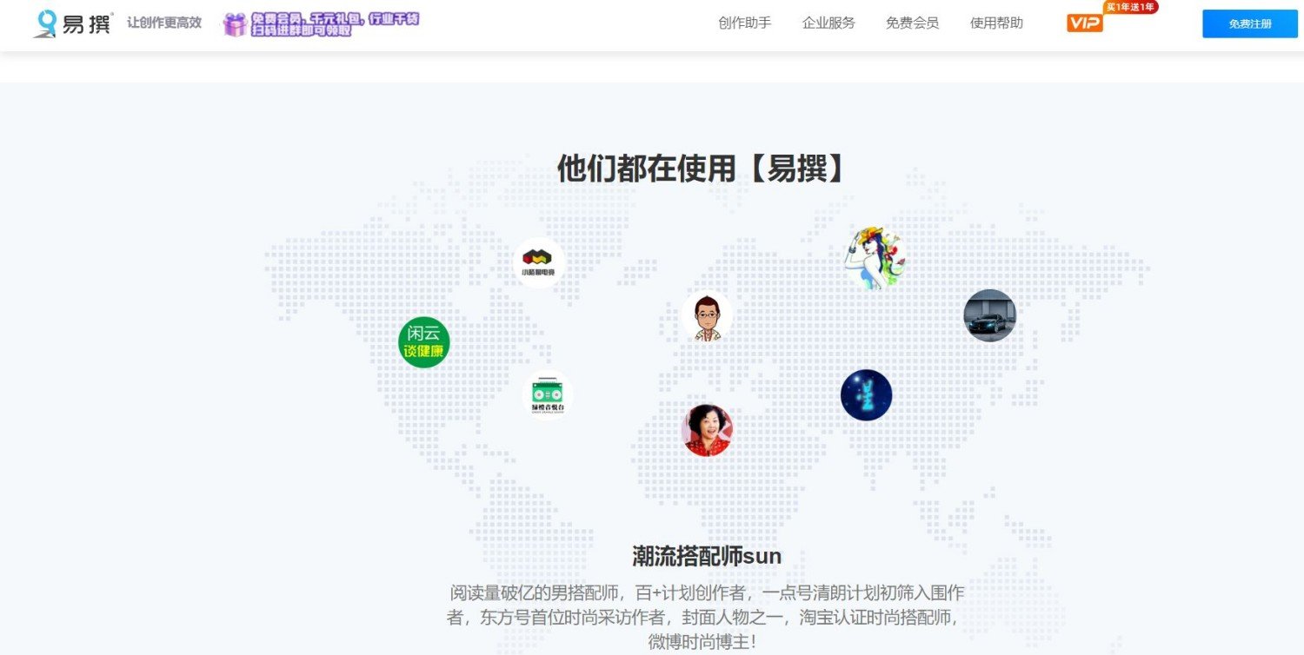Image resolution: width=1304 pixels, height=655 pixels.
Task: Open the 创作助手 menu
Action: [x=743, y=23]
